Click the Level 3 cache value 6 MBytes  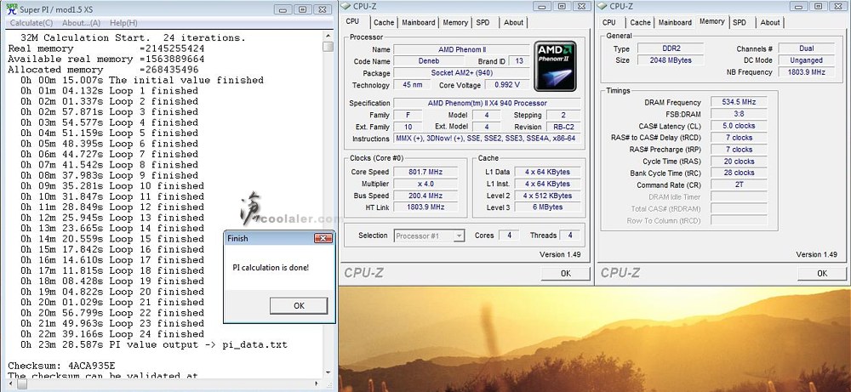pyautogui.click(x=547, y=207)
